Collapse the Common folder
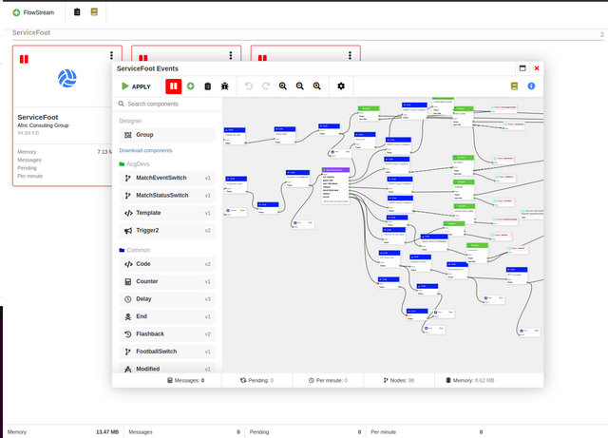The width and height of the screenshot is (608, 438). pos(135,250)
